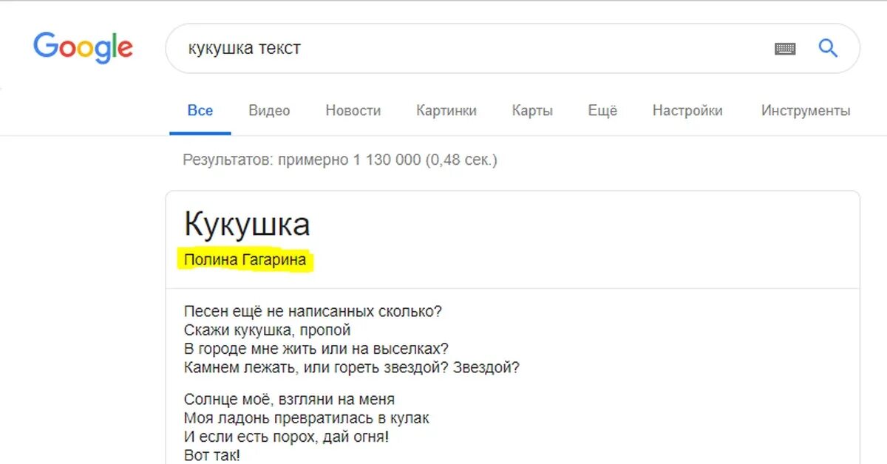Switch to the 'Видео' tab
This screenshot has width=887, height=464.
tap(269, 111)
